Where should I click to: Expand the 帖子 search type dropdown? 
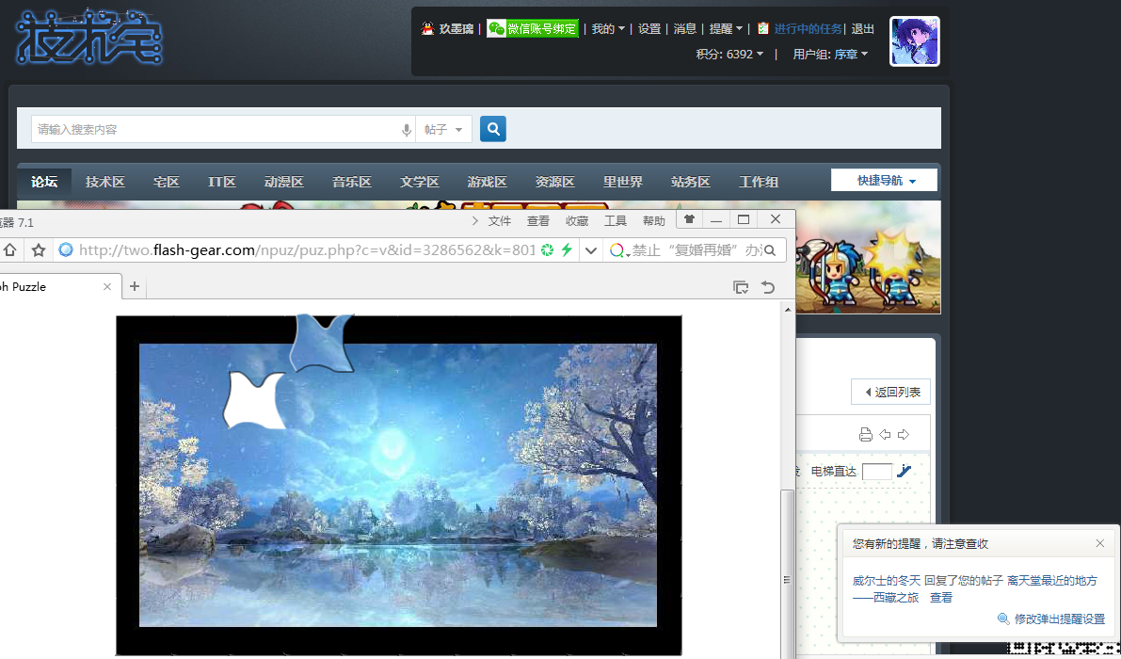[x=443, y=130]
